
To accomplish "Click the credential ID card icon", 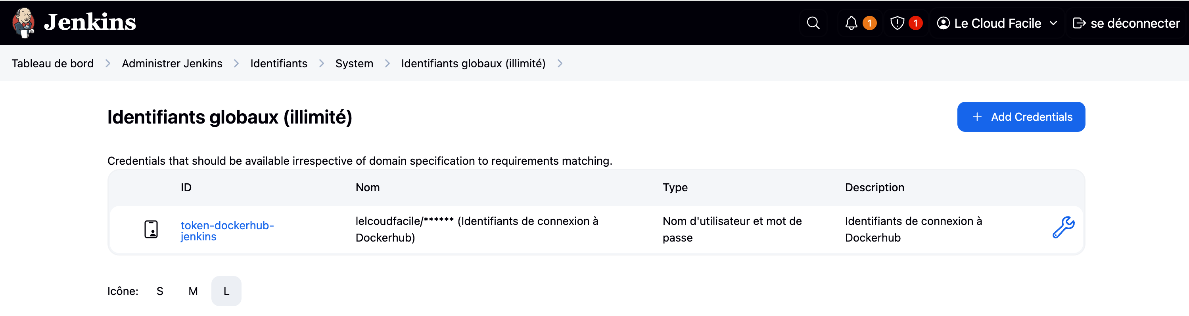I will pyautogui.click(x=151, y=229).
